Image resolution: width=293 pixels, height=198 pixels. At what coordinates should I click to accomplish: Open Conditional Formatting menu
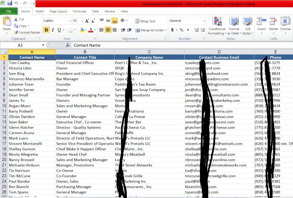pyautogui.click(x=217, y=26)
